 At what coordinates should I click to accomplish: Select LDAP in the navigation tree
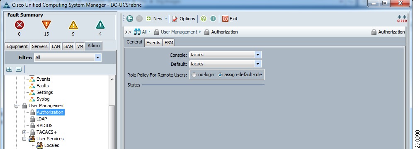pyautogui.click(x=41, y=119)
